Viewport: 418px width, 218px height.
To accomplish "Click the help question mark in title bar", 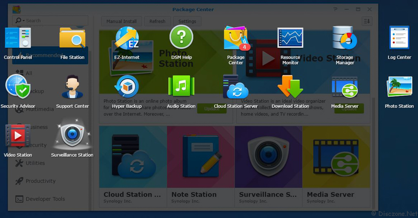I will [x=336, y=9].
